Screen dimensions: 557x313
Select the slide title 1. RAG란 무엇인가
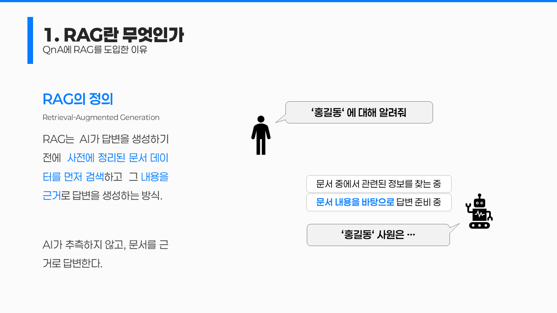pos(113,35)
